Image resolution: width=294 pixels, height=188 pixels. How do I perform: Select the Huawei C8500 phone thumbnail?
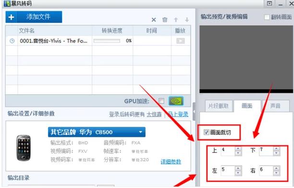pyautogui.click(x=24, y=148)
